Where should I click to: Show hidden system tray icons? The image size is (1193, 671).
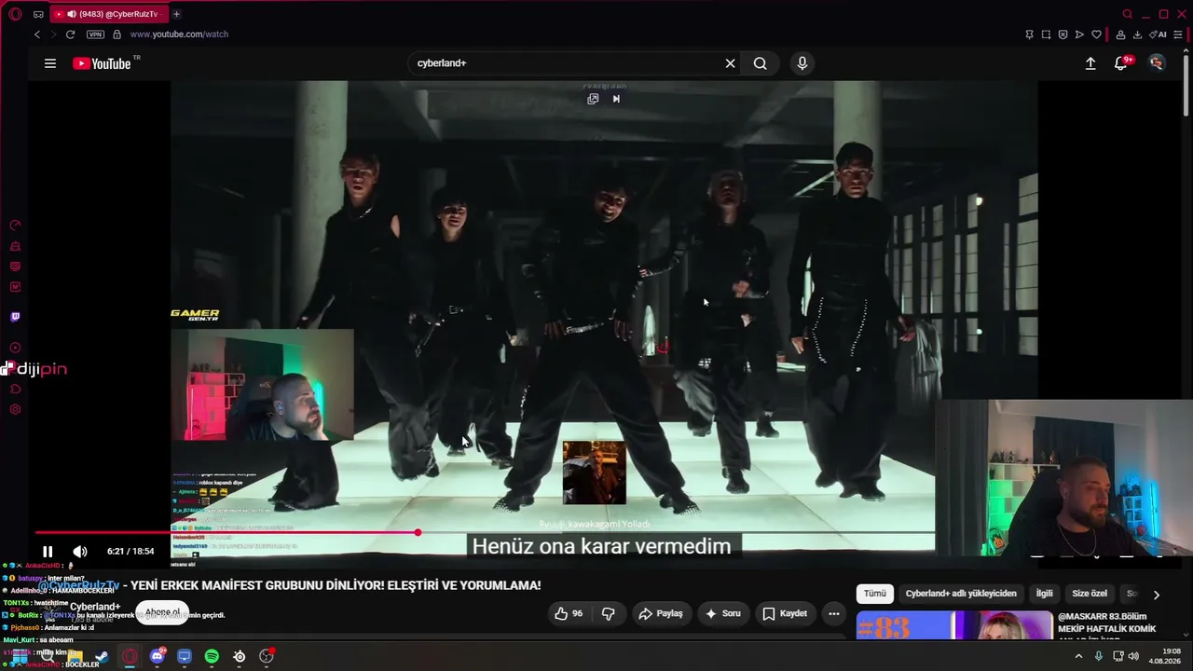(1079, 656)
